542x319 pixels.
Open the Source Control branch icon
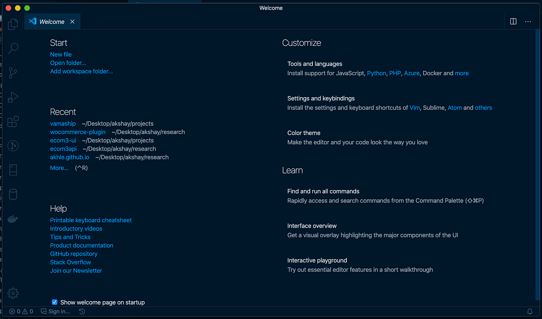(13, 72)
